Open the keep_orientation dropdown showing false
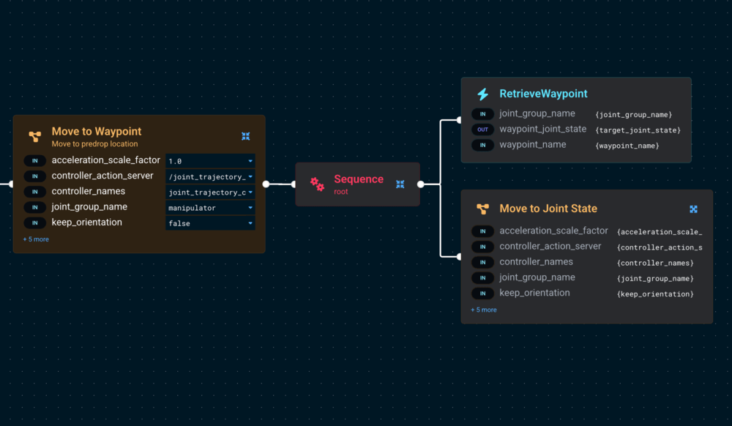732x426 pixels. pos(211,223)
